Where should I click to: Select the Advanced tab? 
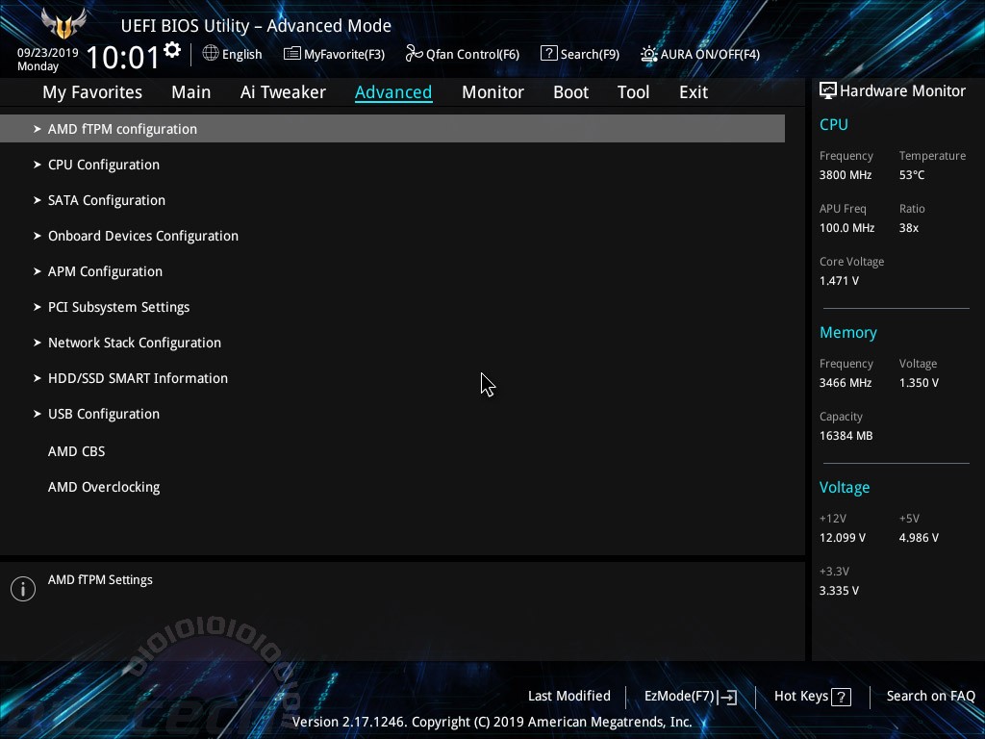tap(393, 92)
